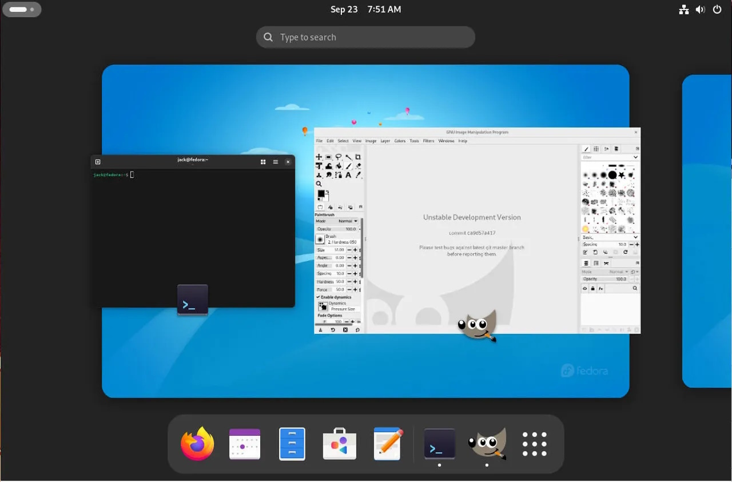Image resolution: width=732 pixels, height=482 pixels.
Task: Select the Zoom magnifier tool in GIMP
Action: pyautogui.click(x=319, y=184)
